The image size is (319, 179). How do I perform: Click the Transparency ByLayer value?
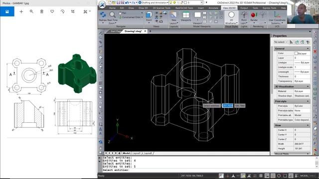[x=302, y=81]
